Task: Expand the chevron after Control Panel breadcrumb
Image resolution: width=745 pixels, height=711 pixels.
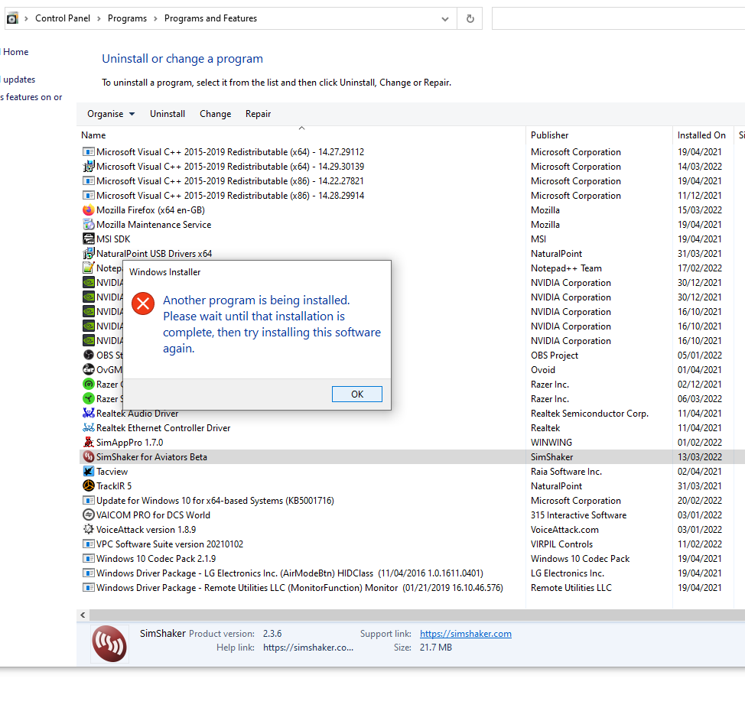Action: (99, 18)
